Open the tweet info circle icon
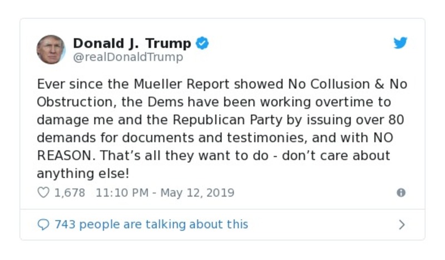This screenshot has height=260, width=445. [400, 193]
